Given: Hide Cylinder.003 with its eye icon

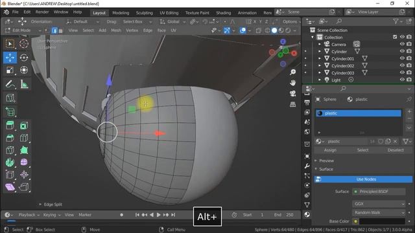Looking at the screenshot, I should pyautogui.click(x=402, y=72).
